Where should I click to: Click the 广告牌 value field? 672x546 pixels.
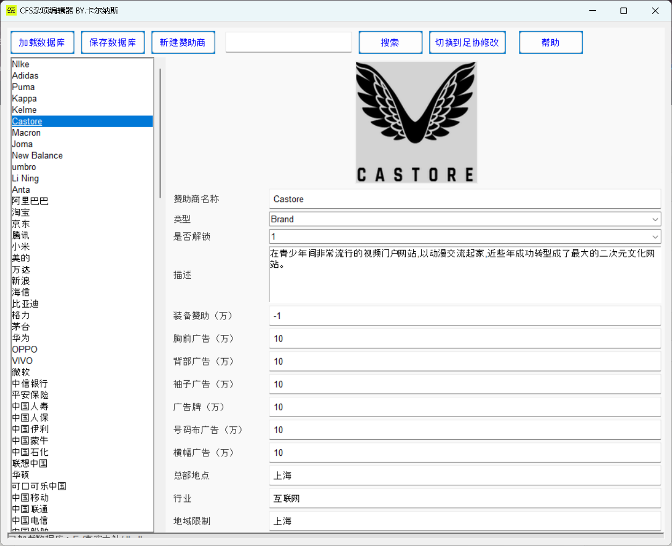465,407
